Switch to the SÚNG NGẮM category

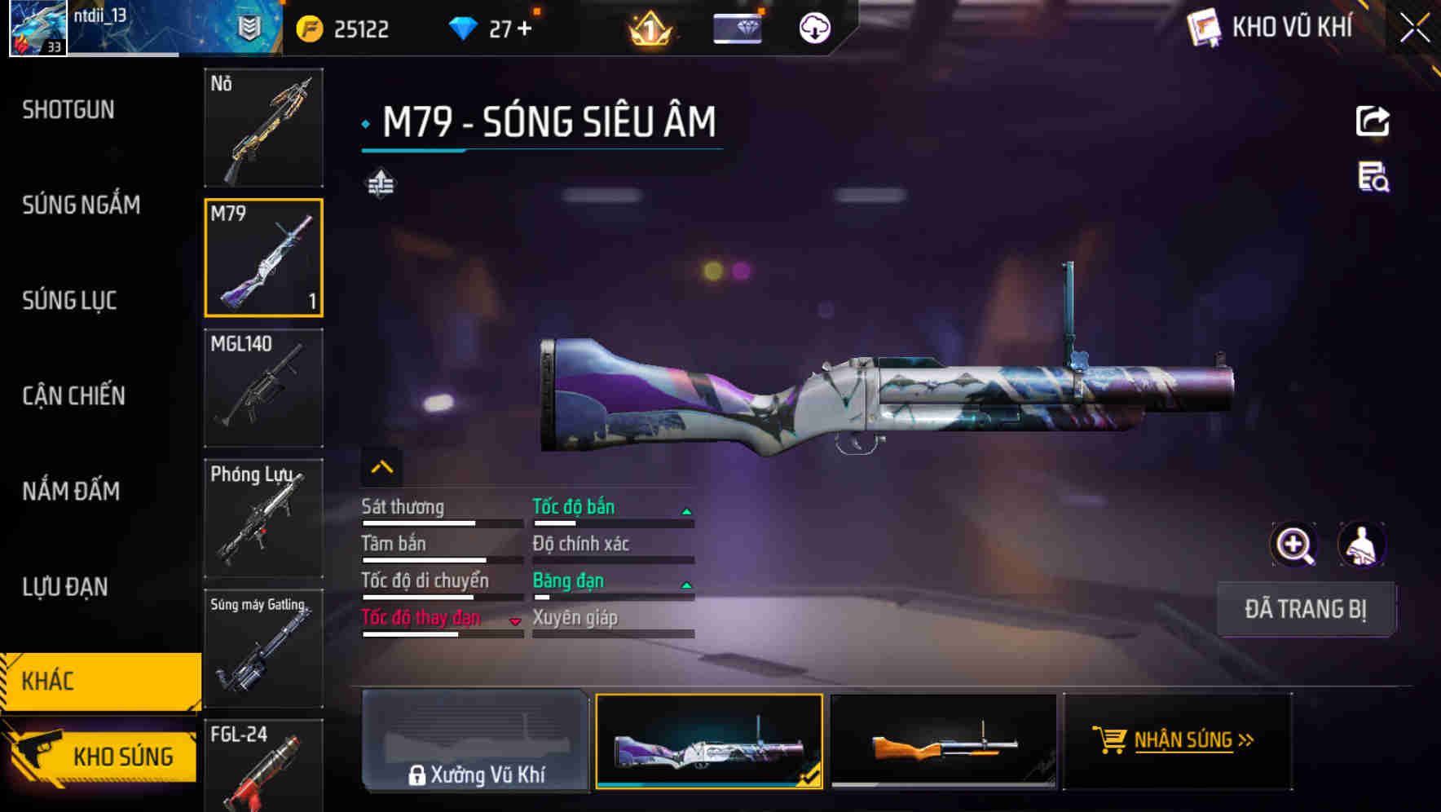[x=82, y=205]
